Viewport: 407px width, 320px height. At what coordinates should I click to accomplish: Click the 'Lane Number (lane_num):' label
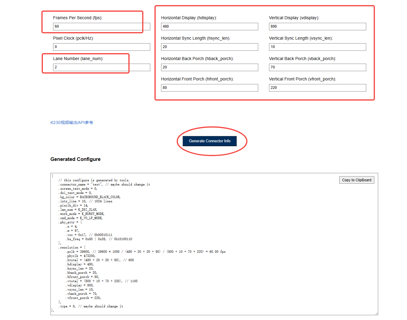click(x=78, y=59)
